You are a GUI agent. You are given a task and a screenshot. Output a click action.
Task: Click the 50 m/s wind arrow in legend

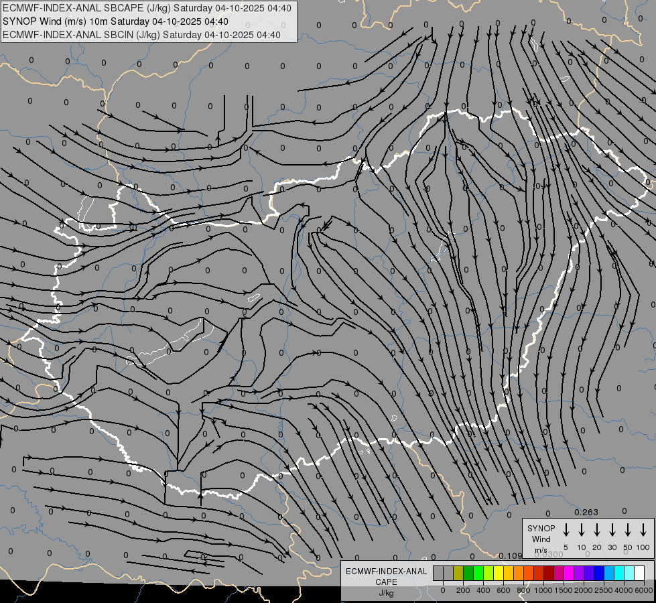(x=628, y=530)
